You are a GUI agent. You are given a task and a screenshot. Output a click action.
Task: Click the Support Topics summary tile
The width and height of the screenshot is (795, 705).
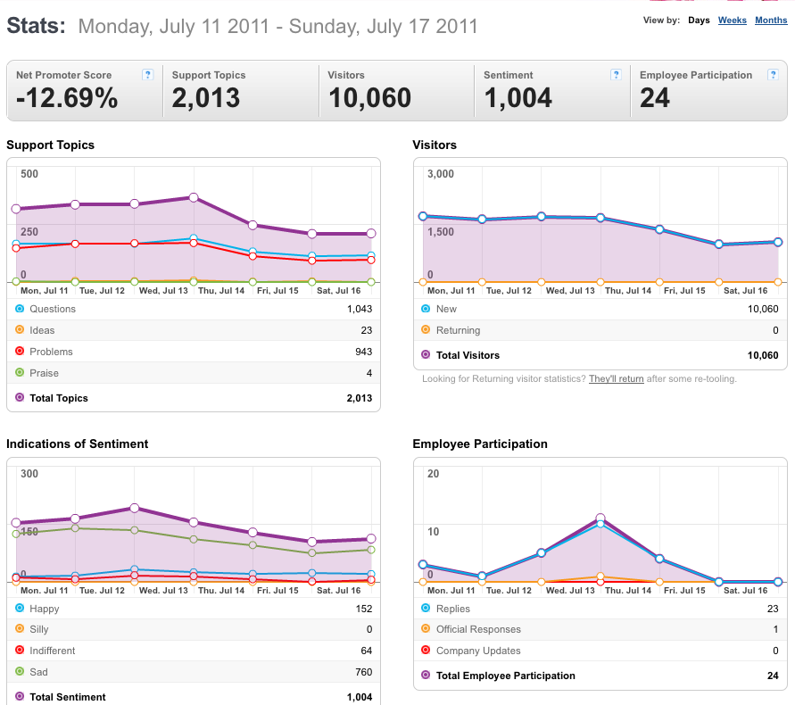click(x=241, y=91)
